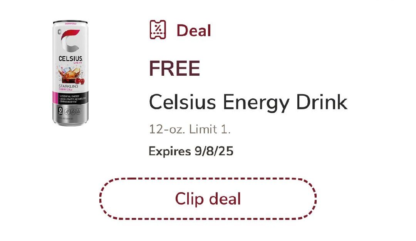Click the round icons on silver can base
Screen dimensions: 416x241
click(73, 112)
